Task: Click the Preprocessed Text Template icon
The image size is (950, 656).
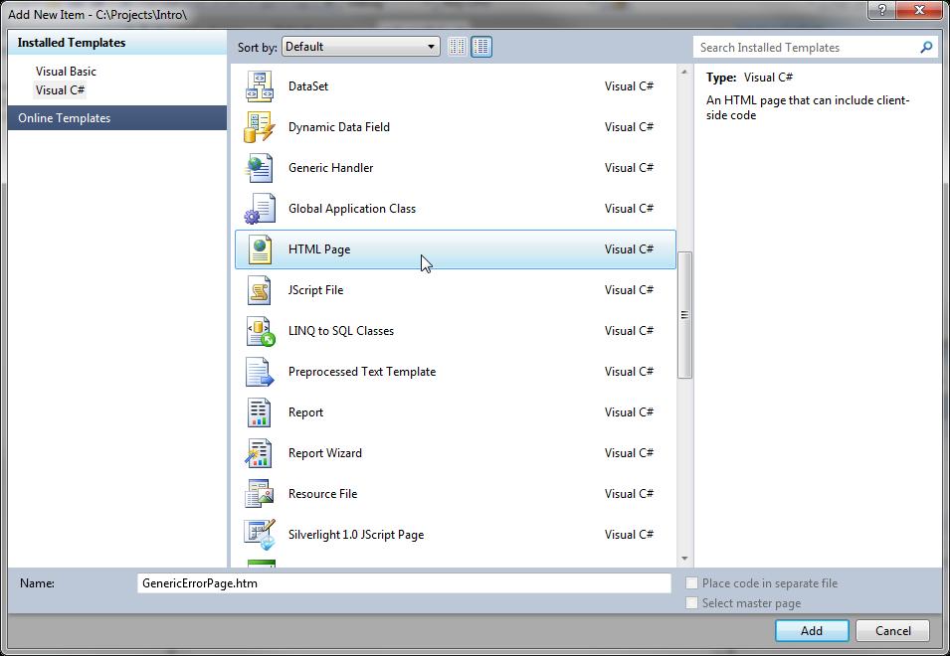Action: [x=260, y=372]
